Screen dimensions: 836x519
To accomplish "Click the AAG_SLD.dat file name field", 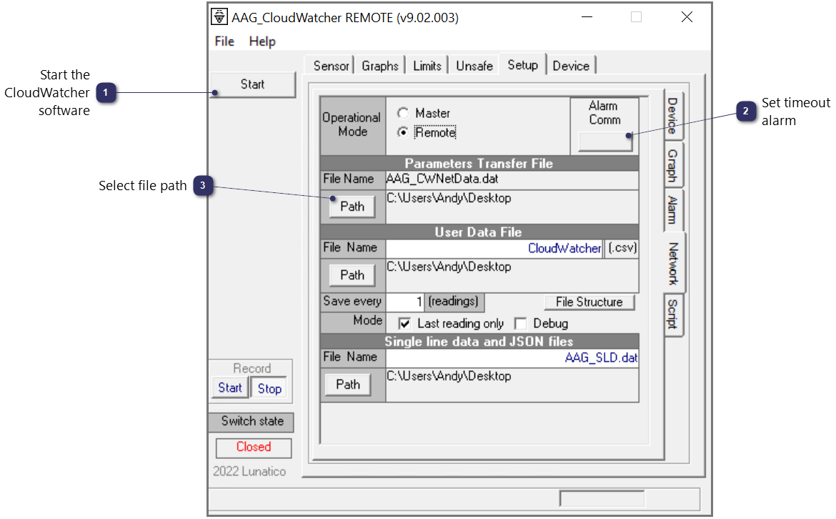I will (x=512, y=357).
